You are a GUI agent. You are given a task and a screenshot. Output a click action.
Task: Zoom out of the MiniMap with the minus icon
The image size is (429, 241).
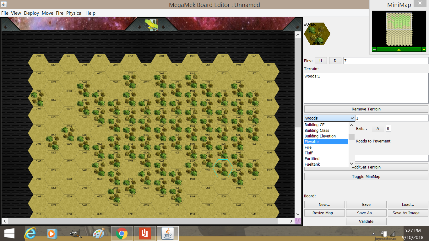[374, 49]
